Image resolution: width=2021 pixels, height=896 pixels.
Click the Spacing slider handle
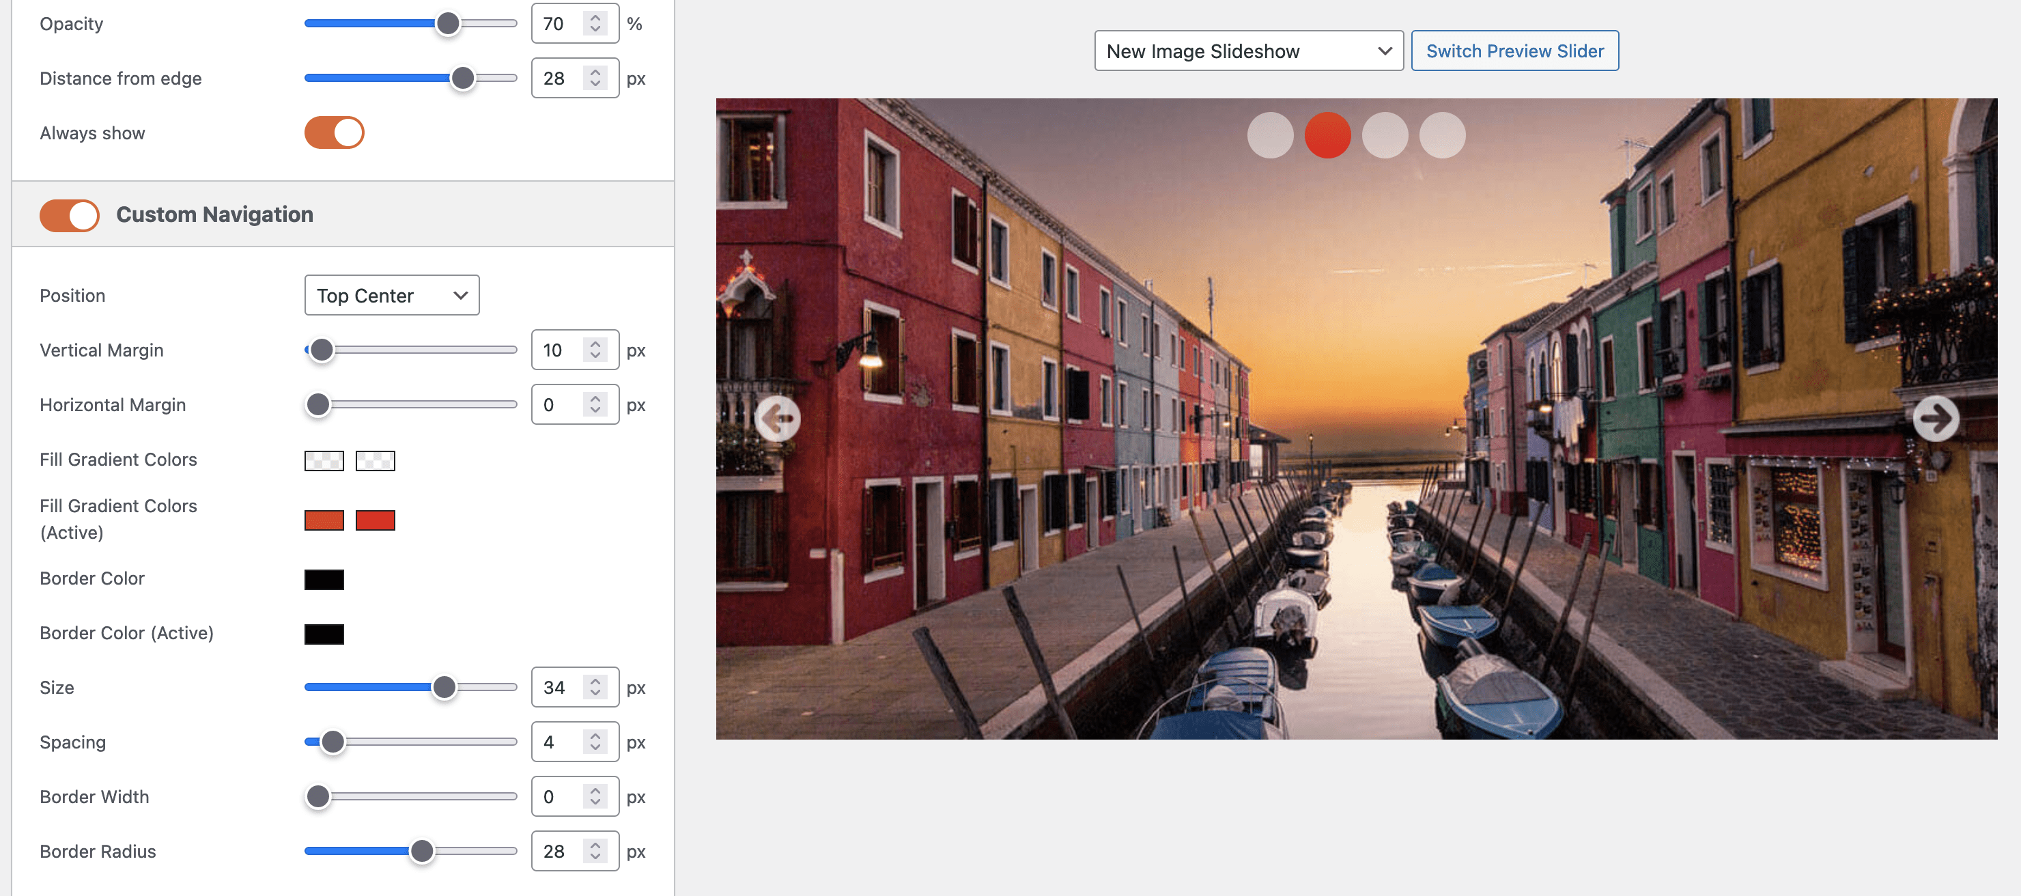(333, 742)
